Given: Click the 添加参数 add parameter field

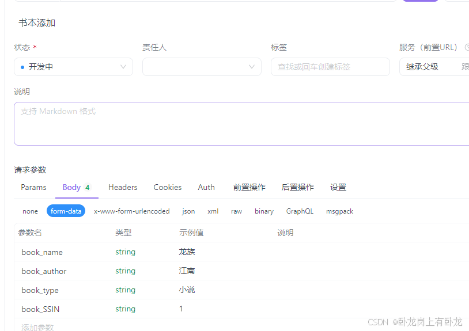Looking at the screenshot, I should [37, 327].
